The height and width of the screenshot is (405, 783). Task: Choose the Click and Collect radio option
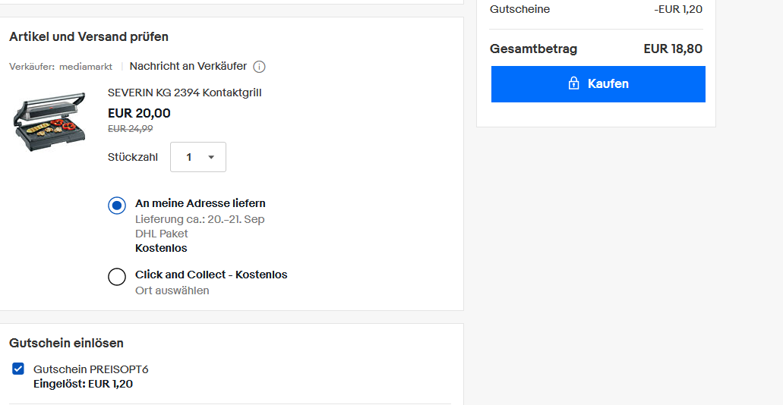pyautogui.click(x=117, y=277)
